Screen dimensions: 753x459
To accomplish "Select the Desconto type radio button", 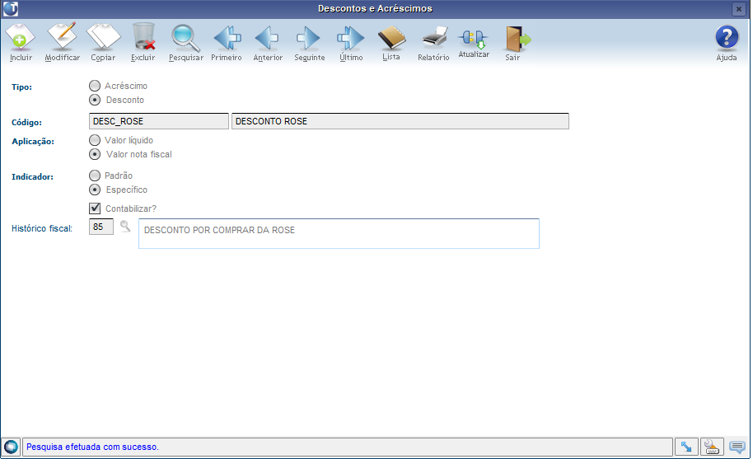I will point(95,100).
